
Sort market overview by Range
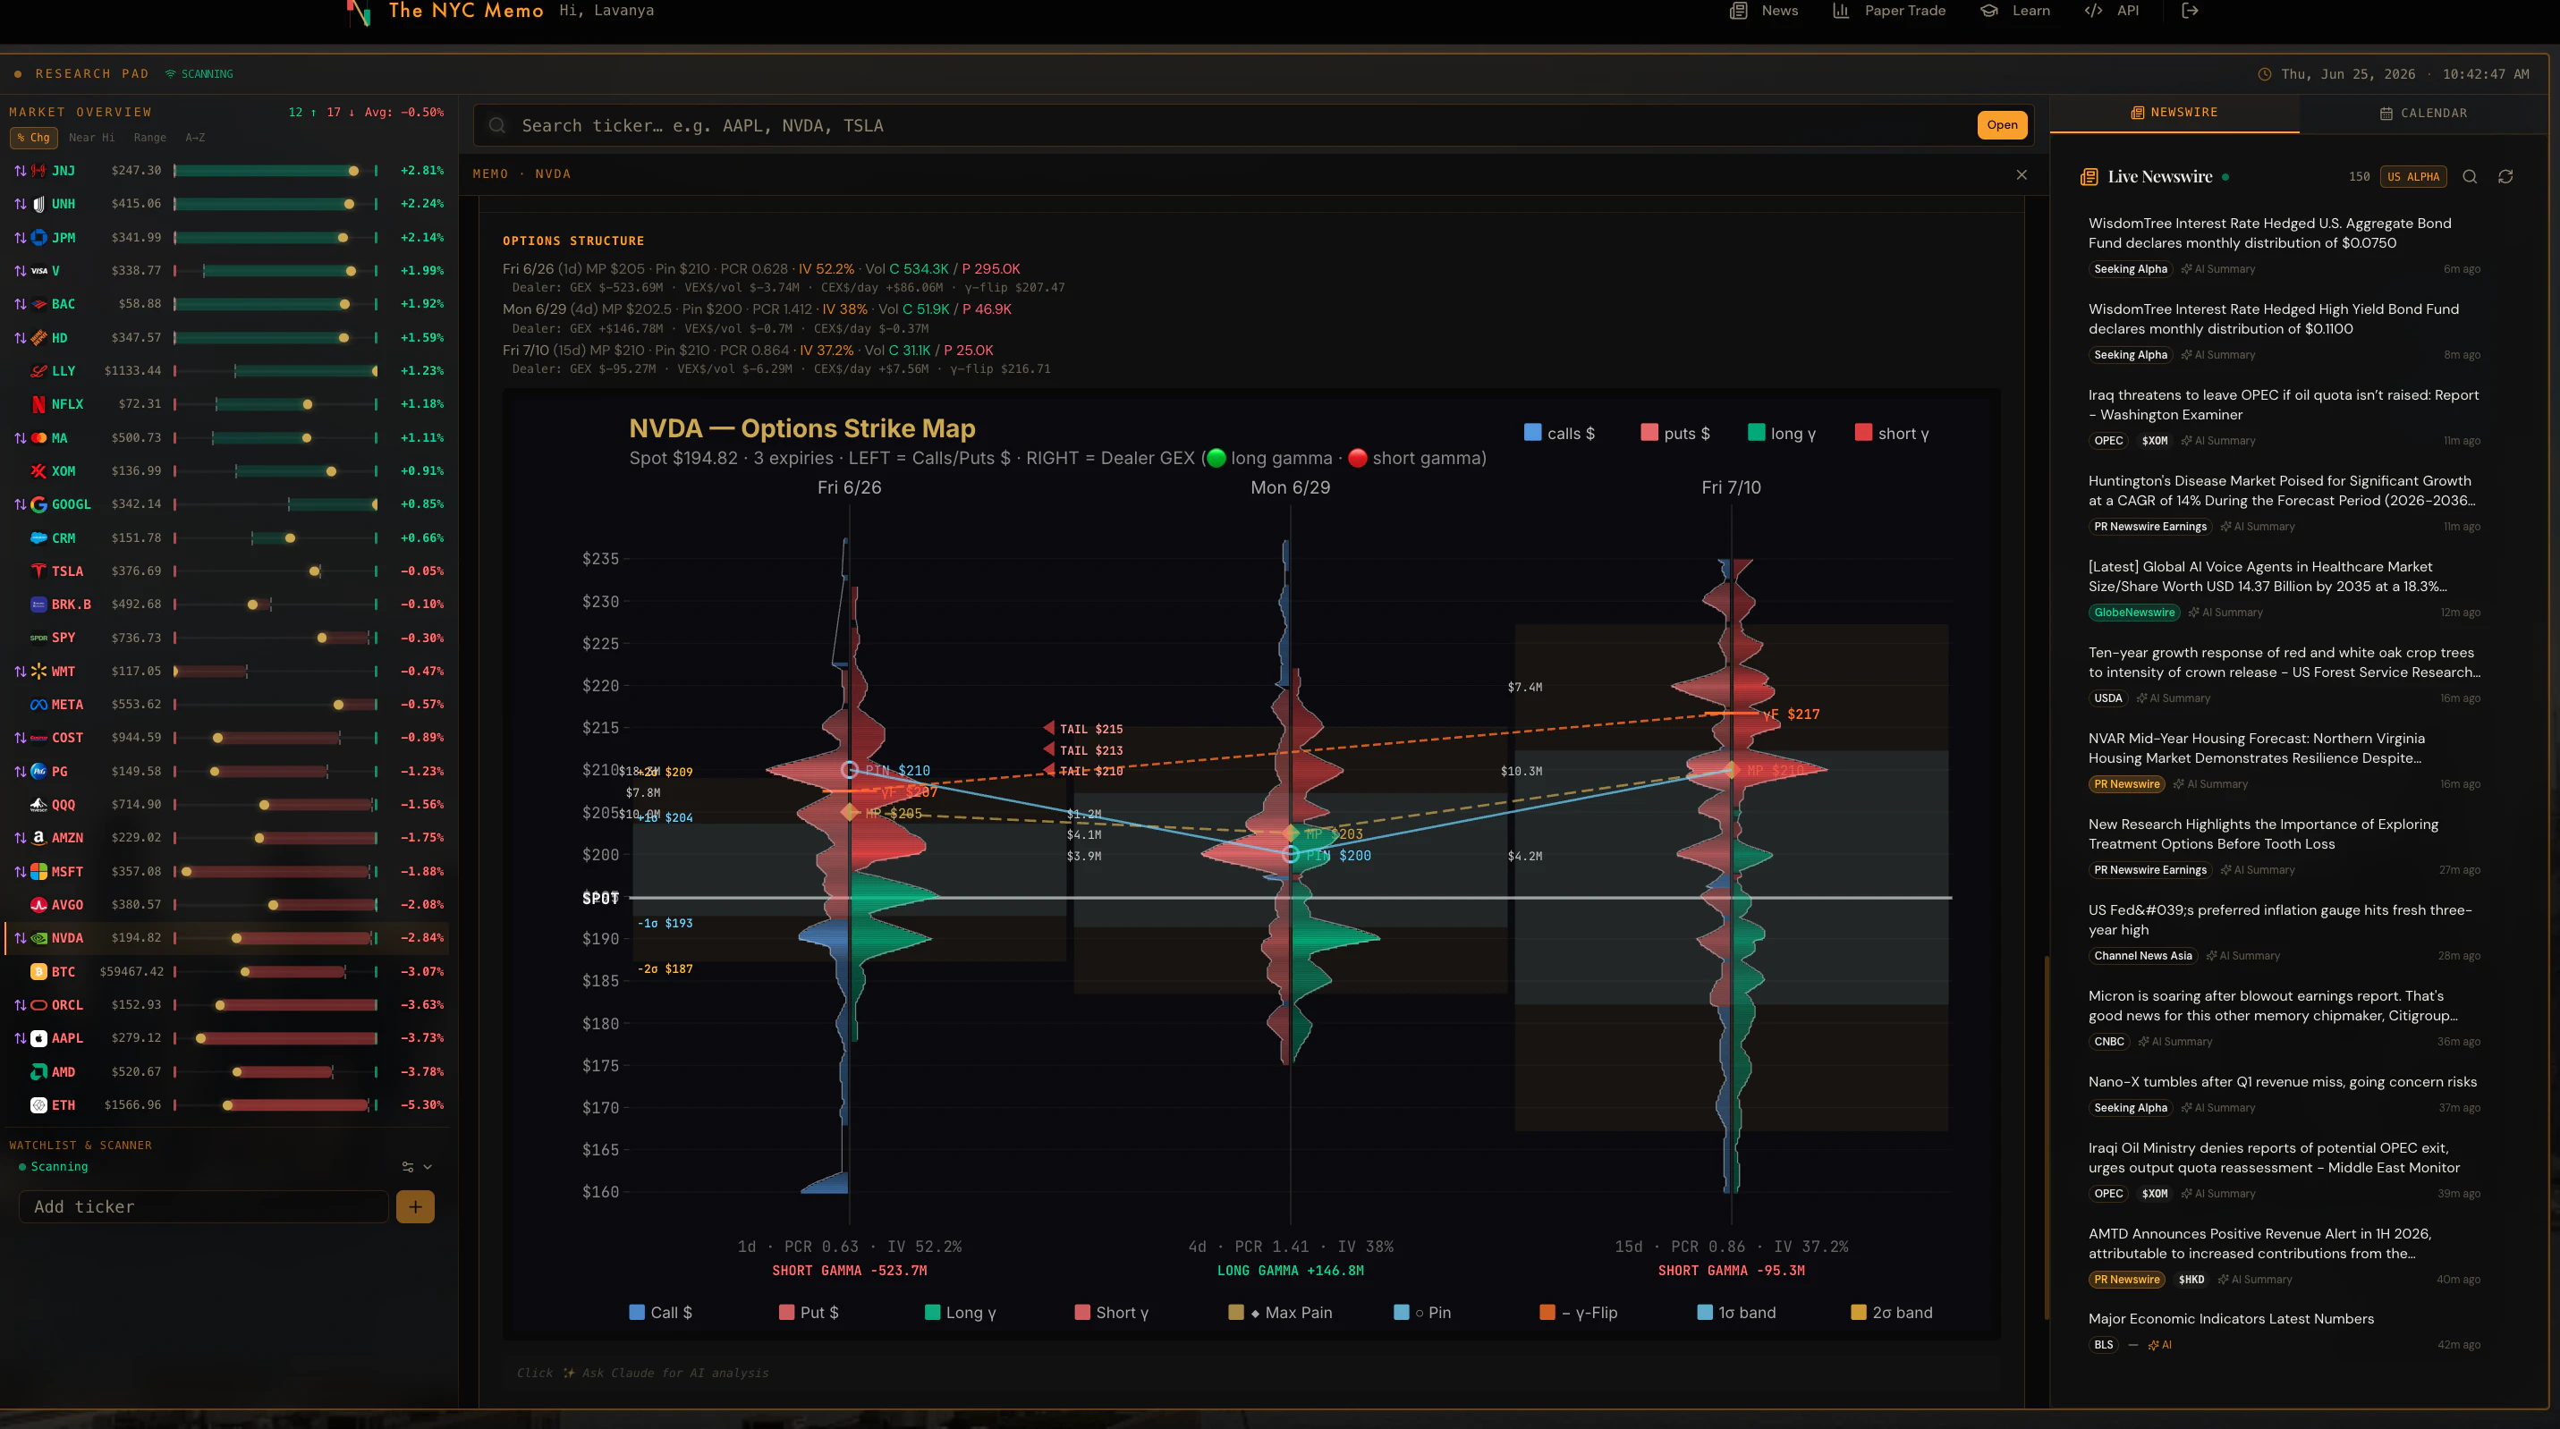(x=150, y=138)
